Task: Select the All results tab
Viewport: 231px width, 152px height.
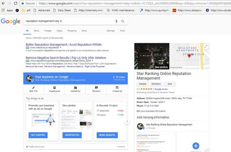Action: point(27,31)
